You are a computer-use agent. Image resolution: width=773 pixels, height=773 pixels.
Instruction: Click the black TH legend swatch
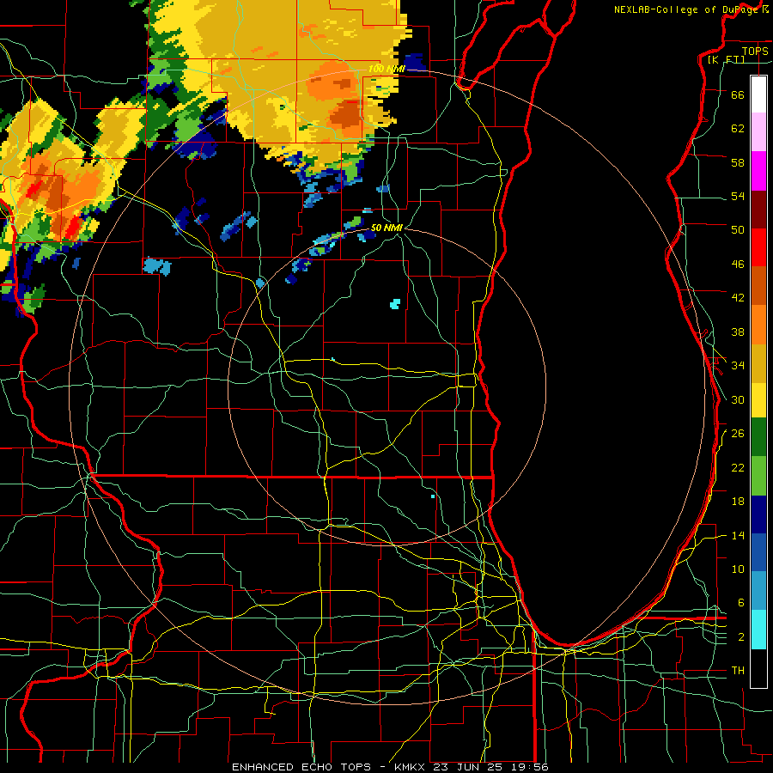(758, 668)
